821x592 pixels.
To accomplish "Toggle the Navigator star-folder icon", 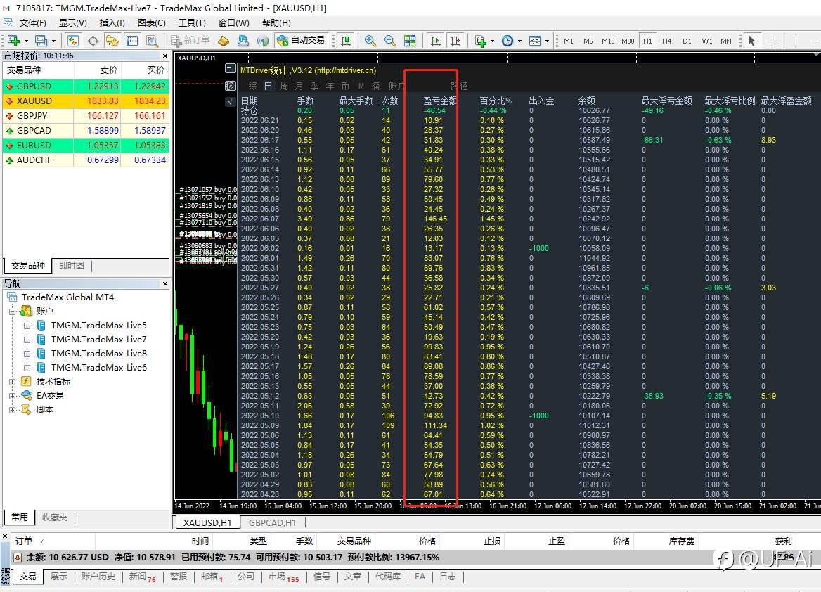I will 112,40.
